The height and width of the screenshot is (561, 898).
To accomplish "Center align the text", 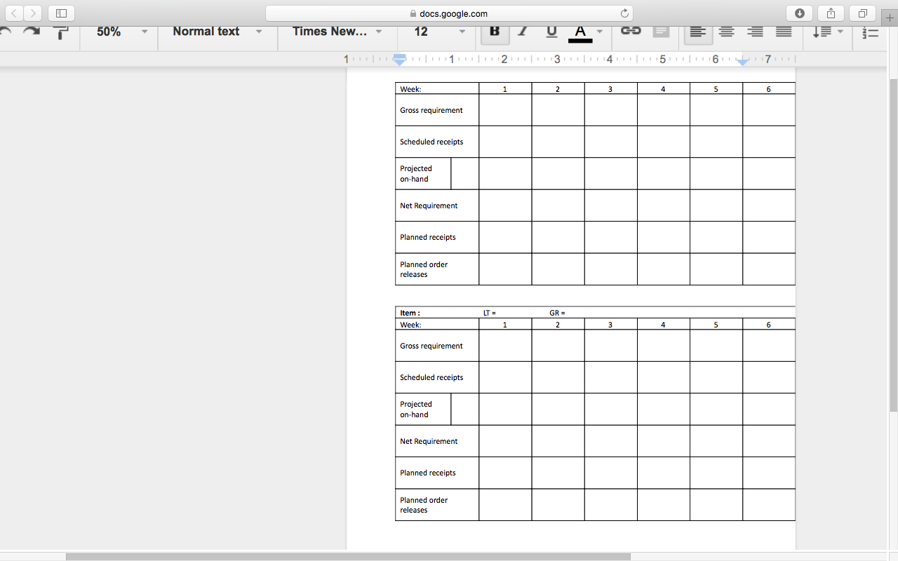I will [726, 32].
